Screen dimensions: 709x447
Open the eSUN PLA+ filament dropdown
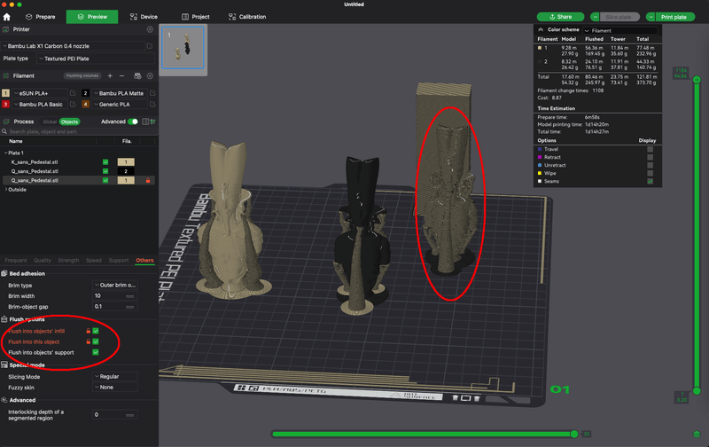39,93
